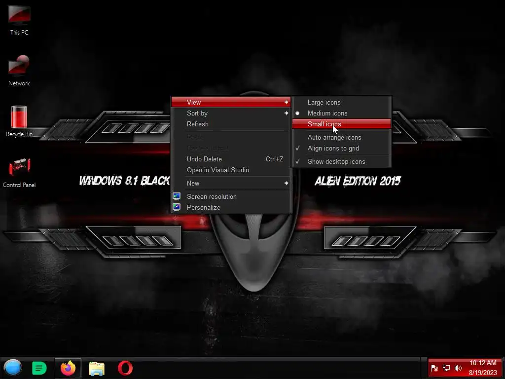
Task: Toggle Align icons to grid
Action: point(342,148)
